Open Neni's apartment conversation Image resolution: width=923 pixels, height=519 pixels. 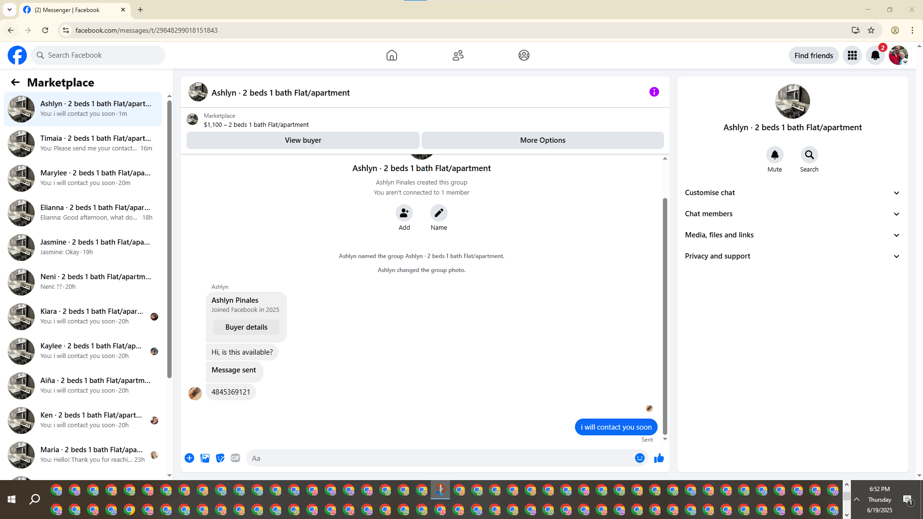click(83, 282)
